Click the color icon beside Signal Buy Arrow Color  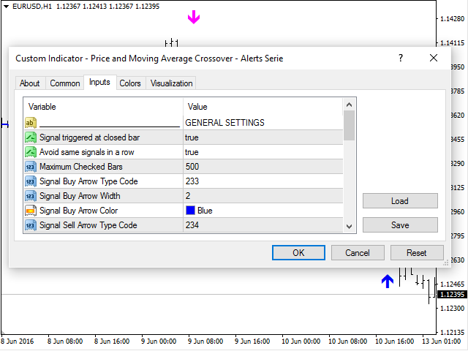[31, 211]
